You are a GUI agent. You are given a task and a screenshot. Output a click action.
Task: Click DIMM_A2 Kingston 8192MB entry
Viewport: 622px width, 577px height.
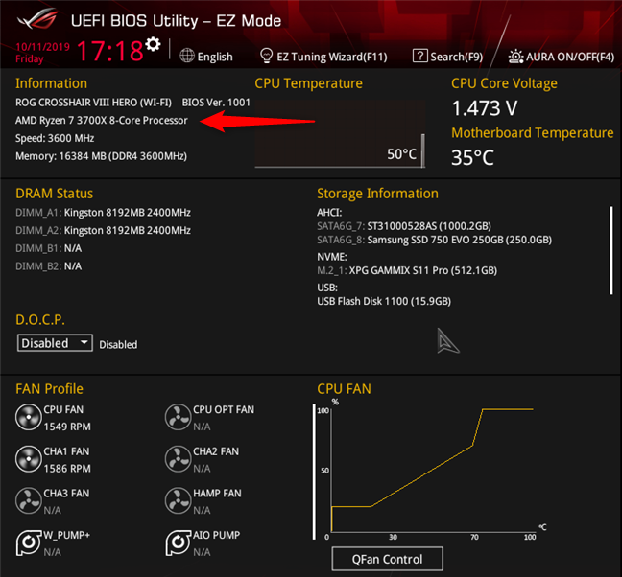[x=103, y=230]
